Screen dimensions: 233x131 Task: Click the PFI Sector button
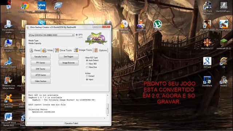(40, 63)
